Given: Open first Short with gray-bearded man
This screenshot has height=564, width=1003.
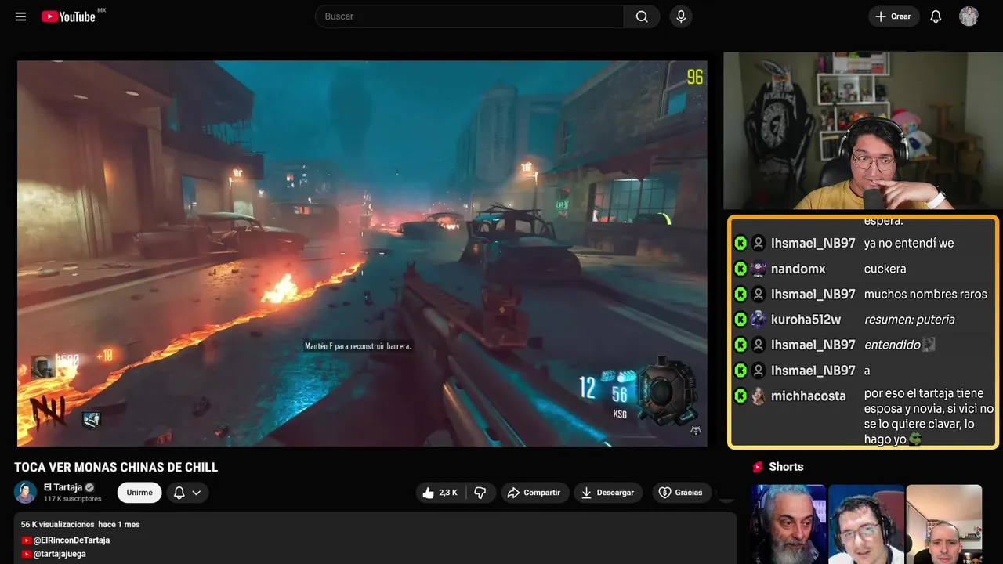Looking at the screenshot, I should [788, 524].
